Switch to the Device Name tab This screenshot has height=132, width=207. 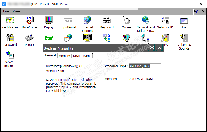pos(82,56)
